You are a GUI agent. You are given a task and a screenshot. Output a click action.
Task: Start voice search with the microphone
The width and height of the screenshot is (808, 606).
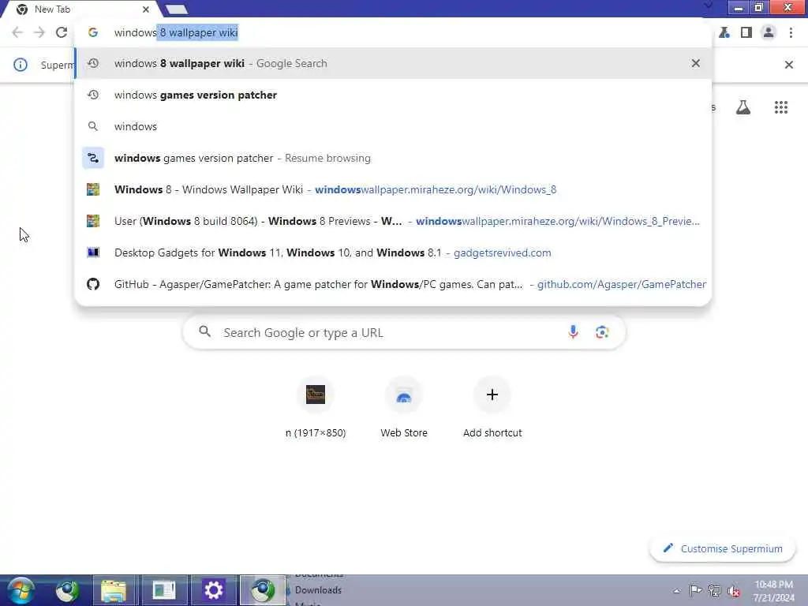click(573, 332)
